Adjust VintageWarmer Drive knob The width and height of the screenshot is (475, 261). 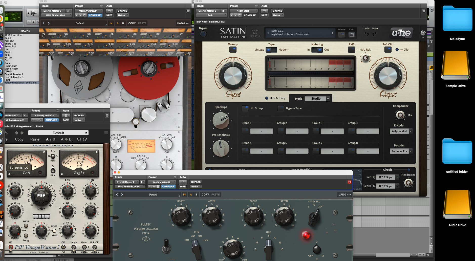pyautogui.click(x=41, y=195)
